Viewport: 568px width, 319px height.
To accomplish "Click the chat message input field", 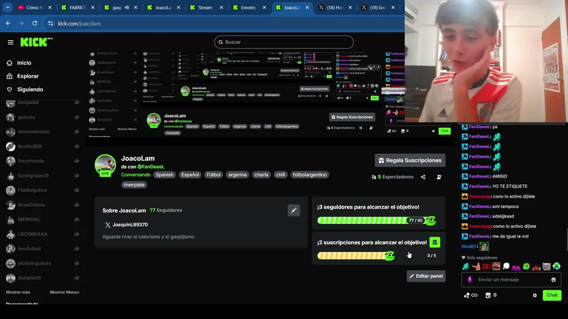I will (511, 280).
